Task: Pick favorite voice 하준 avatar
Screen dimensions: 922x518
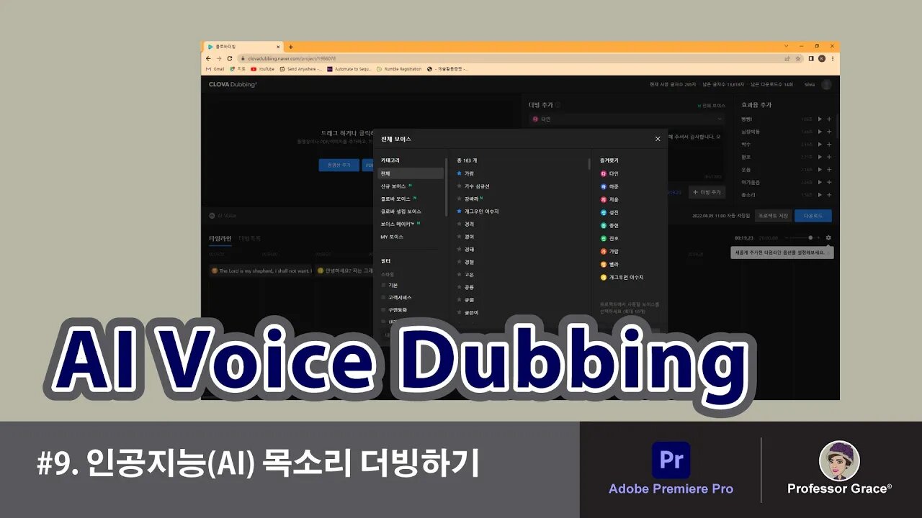Action: point(604,186)
